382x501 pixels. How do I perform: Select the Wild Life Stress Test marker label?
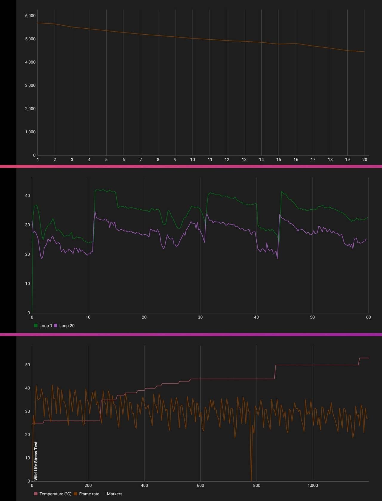pyautogui.click(x=36, y=461)
